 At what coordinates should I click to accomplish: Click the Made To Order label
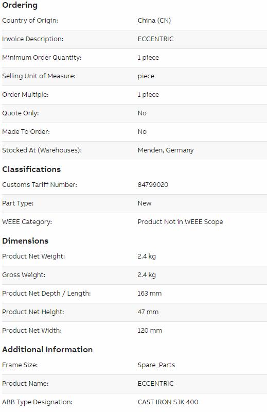coord(26,132)
